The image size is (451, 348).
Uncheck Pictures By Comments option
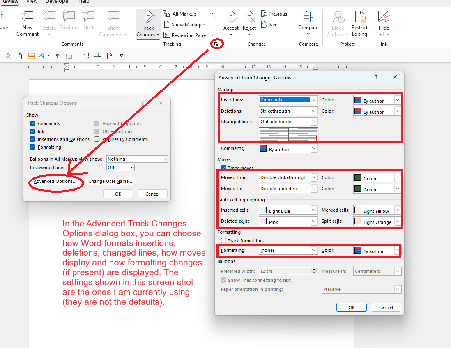pyautogui.click(x=97, y=139)
